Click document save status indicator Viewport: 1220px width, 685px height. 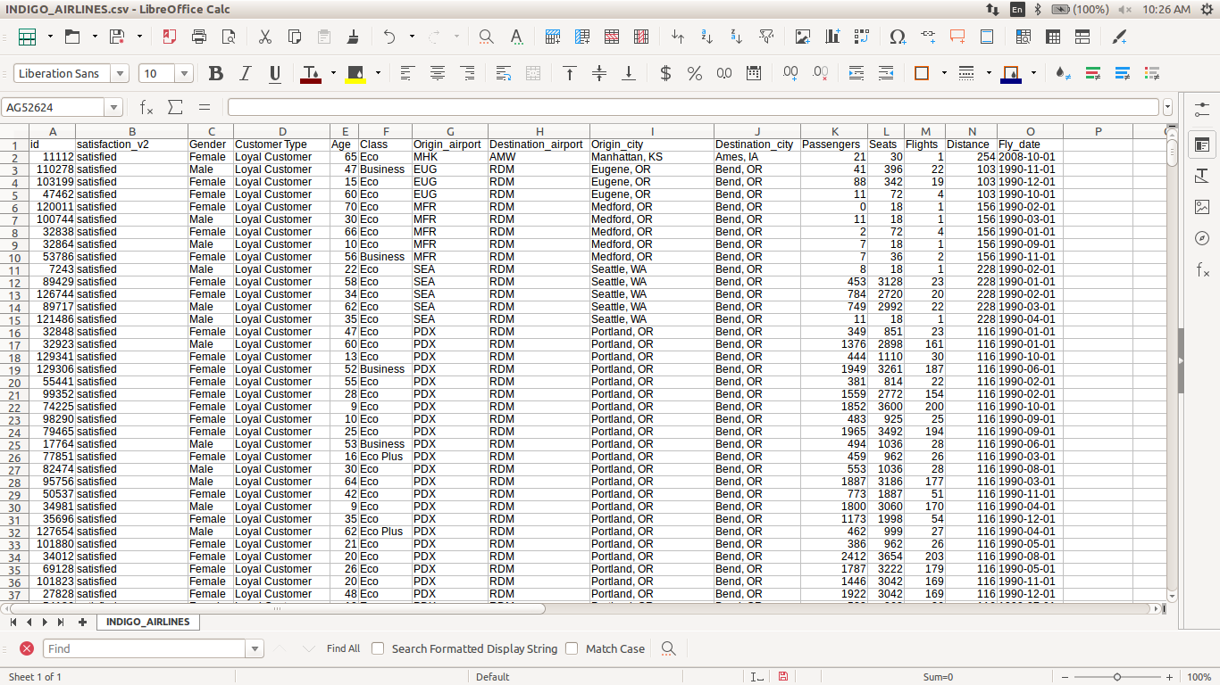pyautogui.click(x=783, y=677)
